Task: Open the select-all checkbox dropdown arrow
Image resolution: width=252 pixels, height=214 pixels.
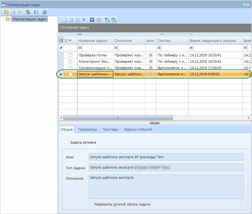Action: [70, 41]
